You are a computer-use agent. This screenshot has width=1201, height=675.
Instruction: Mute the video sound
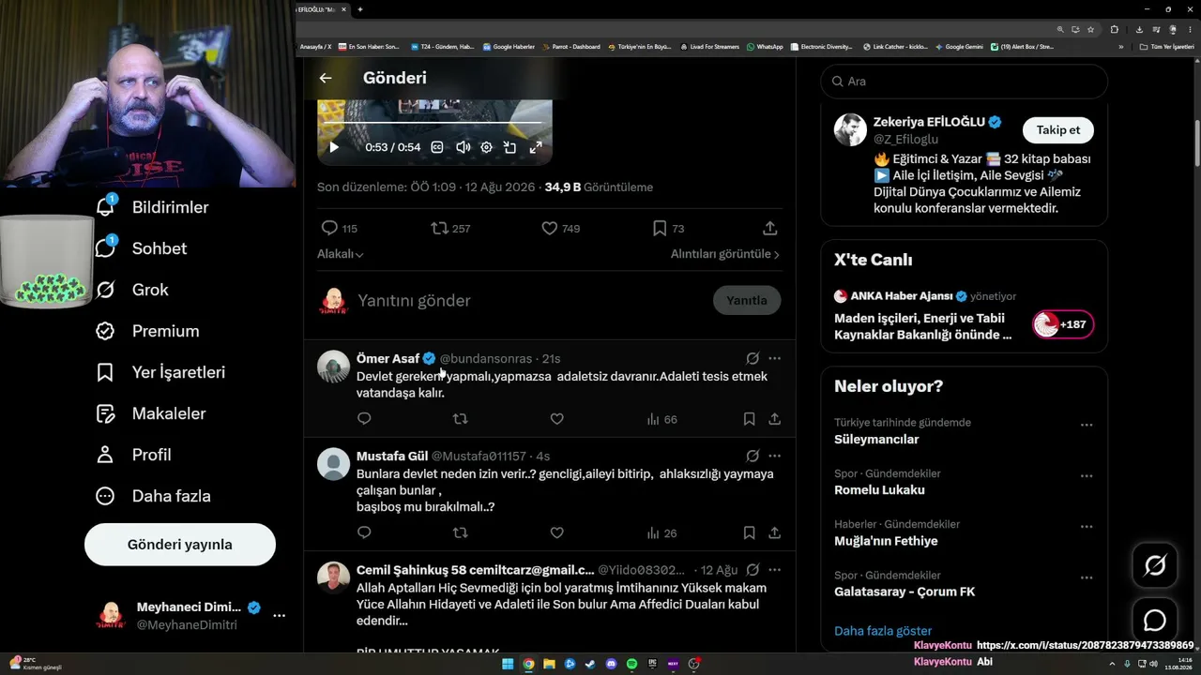(x=463, y=147)
